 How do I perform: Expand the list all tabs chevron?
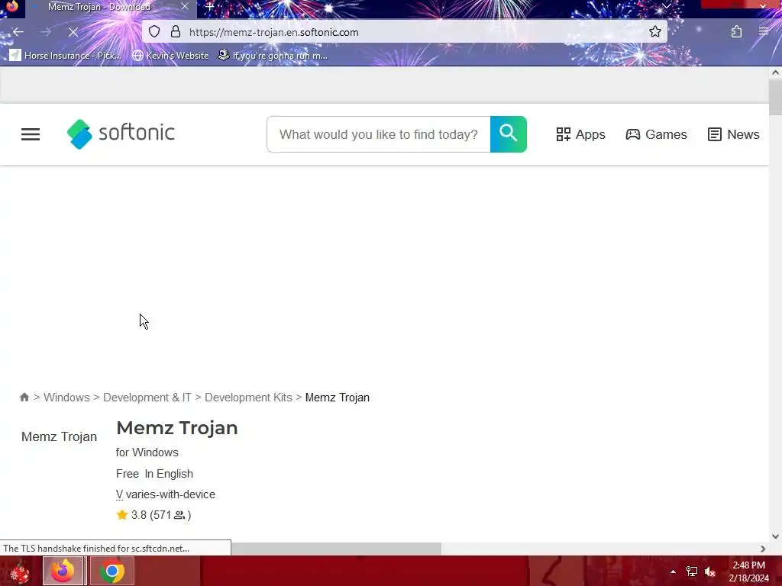[x=666, y=6]
